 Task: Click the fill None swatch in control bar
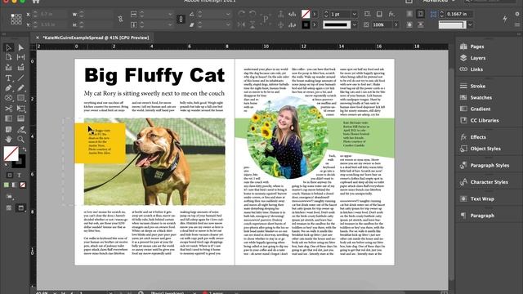(306, 14)
